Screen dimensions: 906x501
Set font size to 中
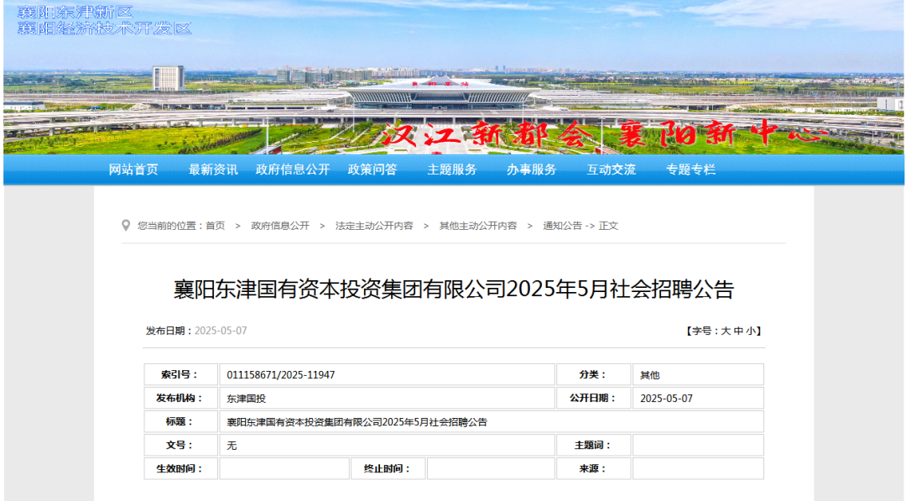pyautogui.click(x=738, y=331)
